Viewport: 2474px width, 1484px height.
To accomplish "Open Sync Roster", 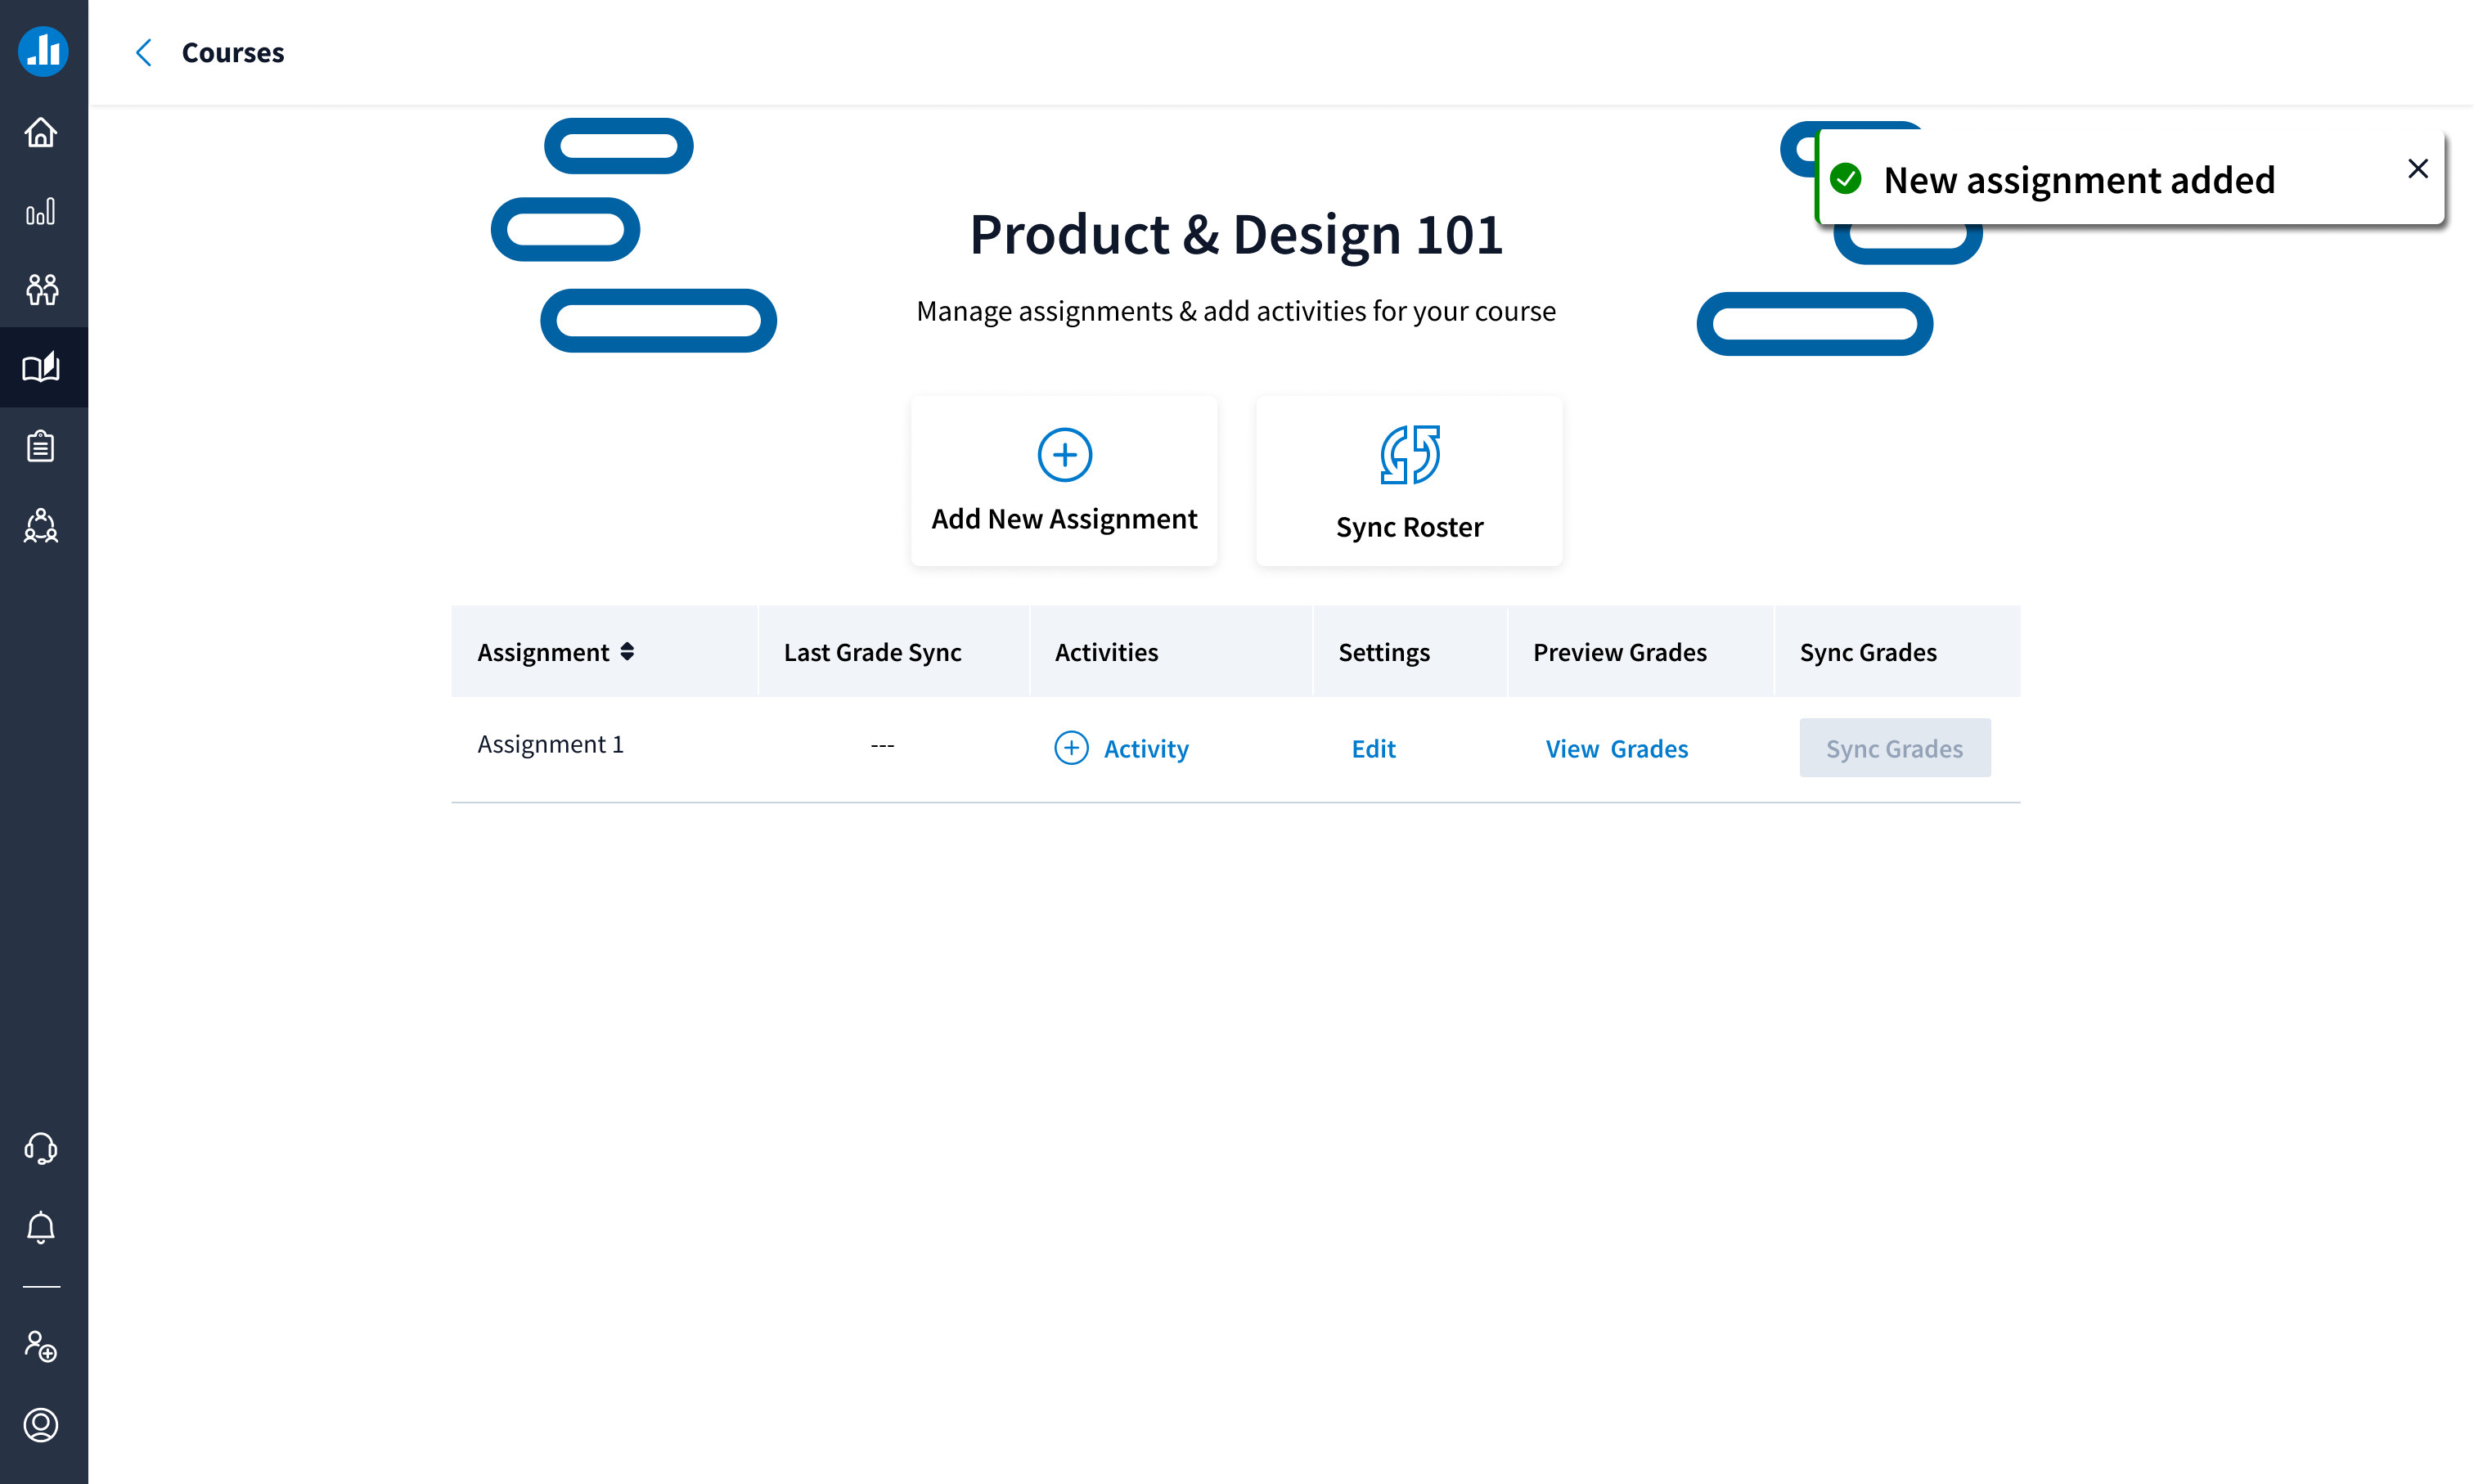I will (x=1409, y=481).
